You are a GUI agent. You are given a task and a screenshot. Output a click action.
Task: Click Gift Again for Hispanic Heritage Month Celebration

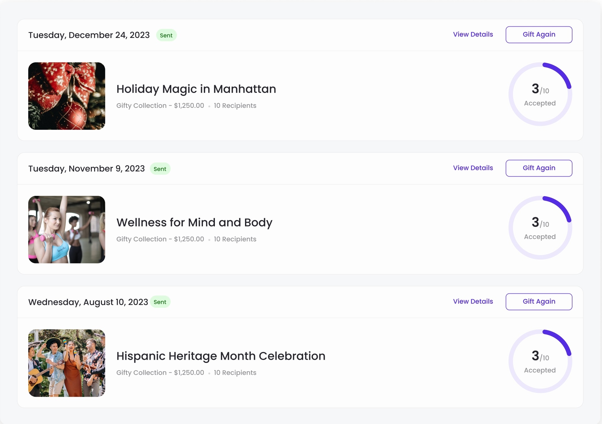tap(539, 301)
